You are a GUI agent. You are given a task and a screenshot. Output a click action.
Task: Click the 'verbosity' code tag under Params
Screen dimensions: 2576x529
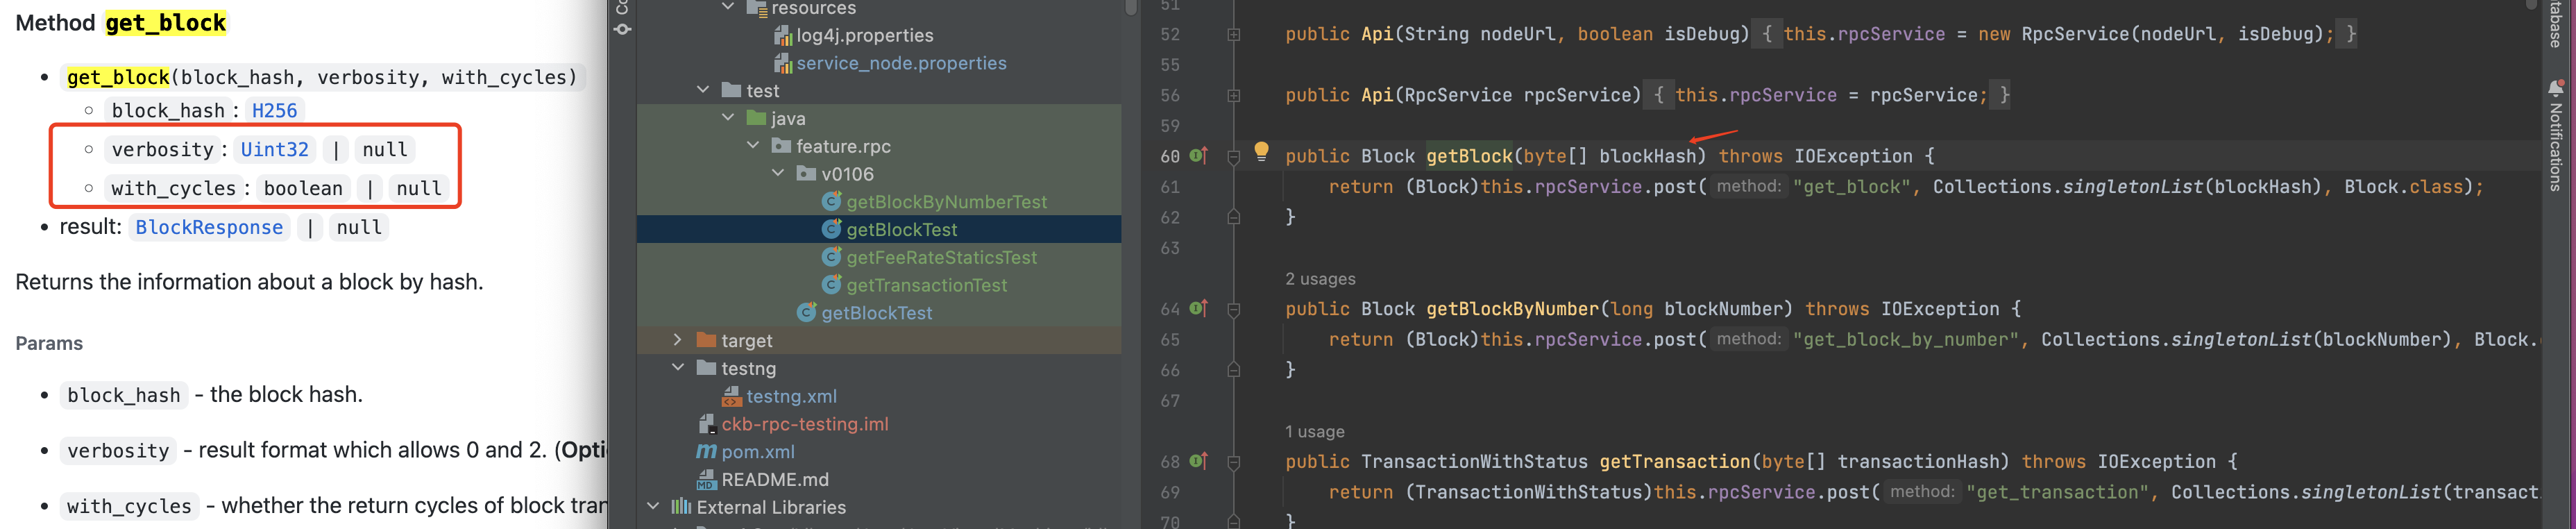click(118, 451)
